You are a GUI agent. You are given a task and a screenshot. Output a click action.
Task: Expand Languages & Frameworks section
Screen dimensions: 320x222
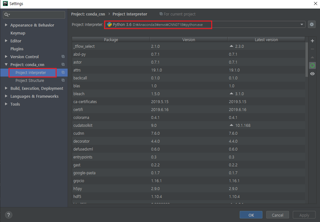[6, 96]
